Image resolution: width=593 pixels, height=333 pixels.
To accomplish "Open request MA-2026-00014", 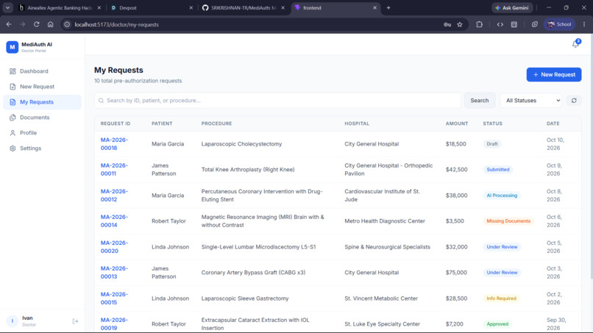I will pos(114,221).
